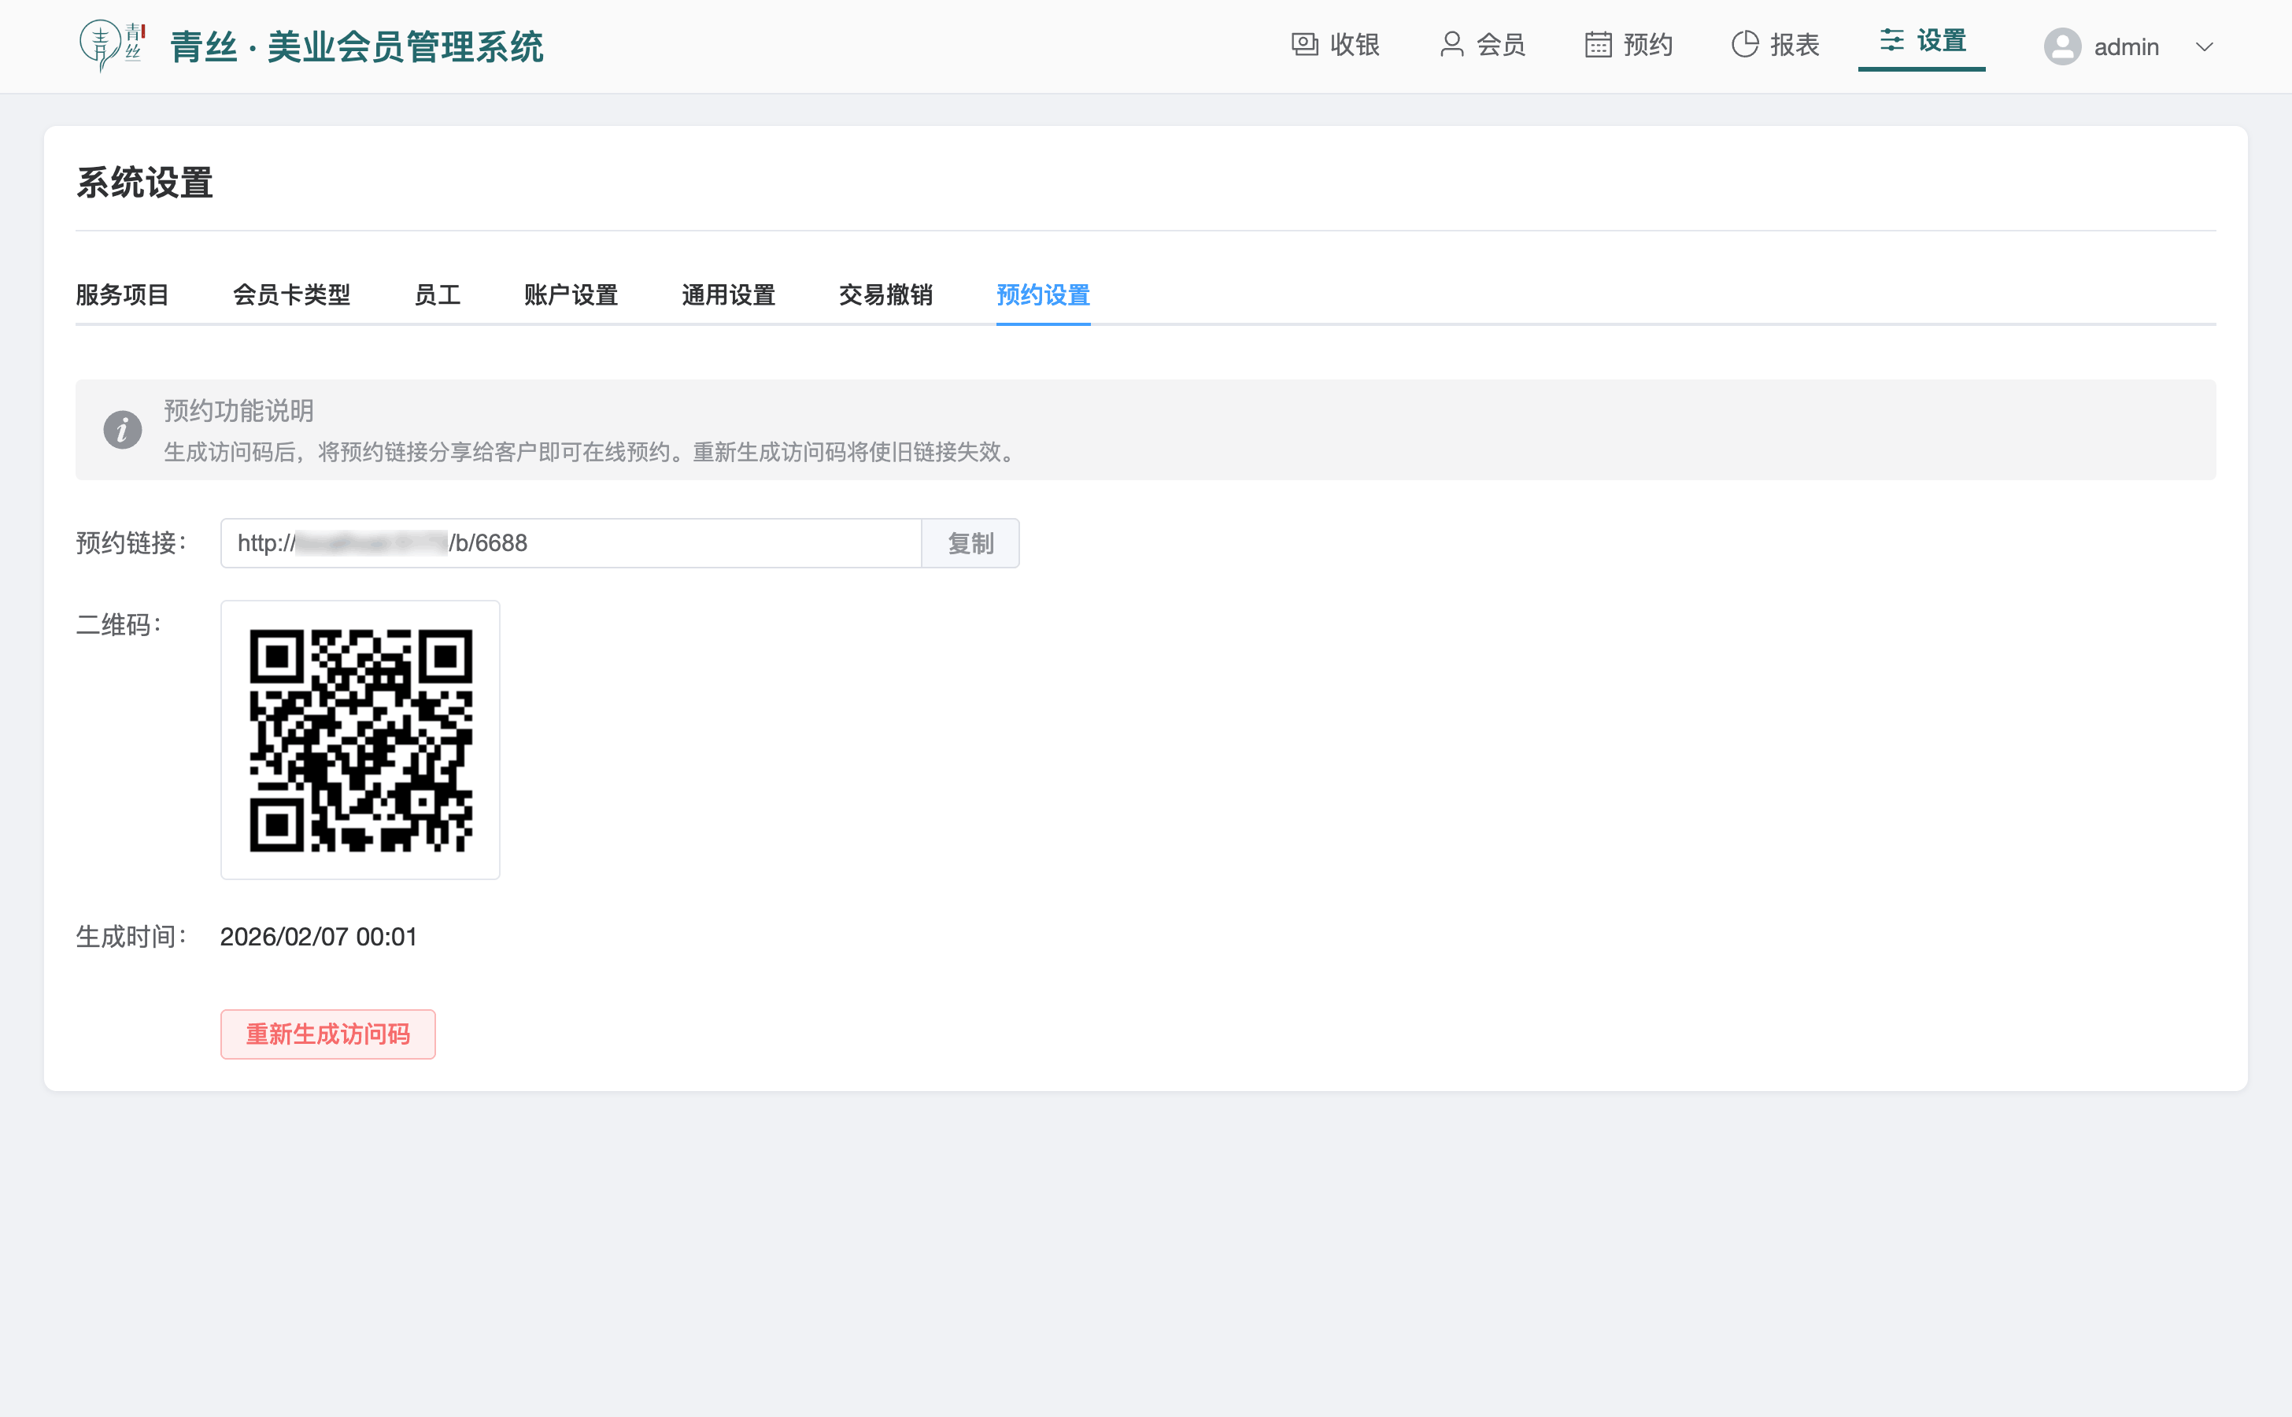Viewport: 2292px width, 1417px height.
Task: Click the admin avatar icon
Action: [x=2062, y=46]
